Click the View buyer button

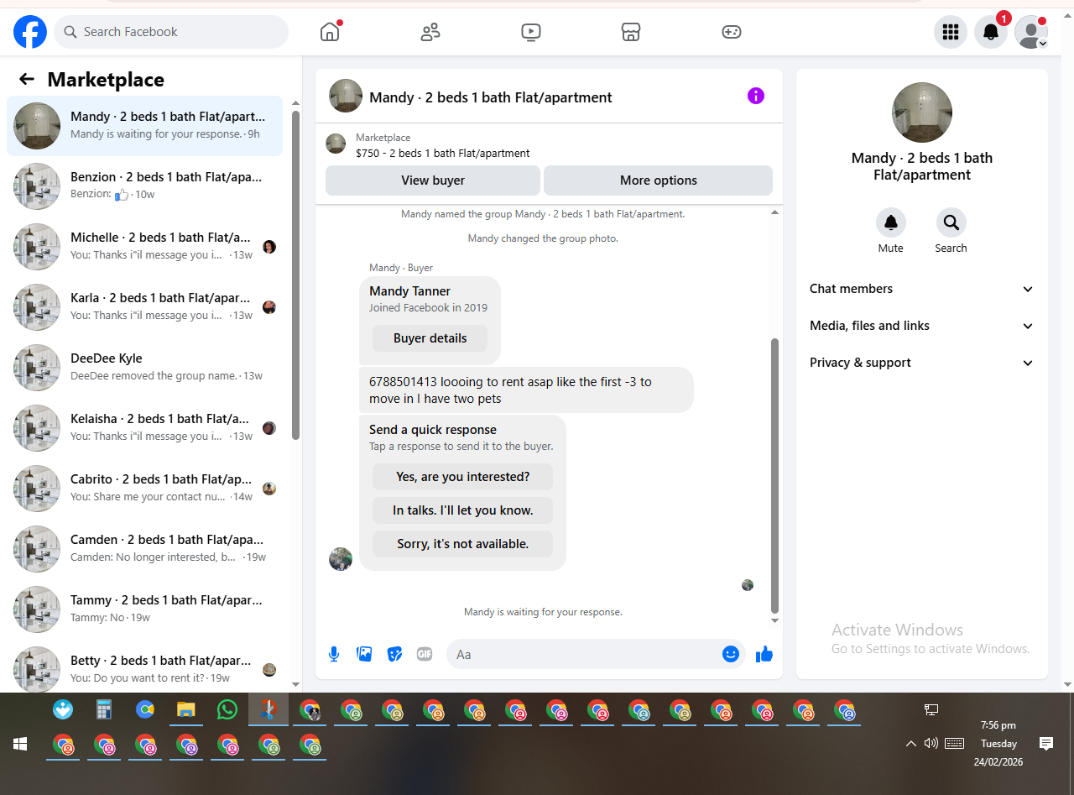coord(433,180)
